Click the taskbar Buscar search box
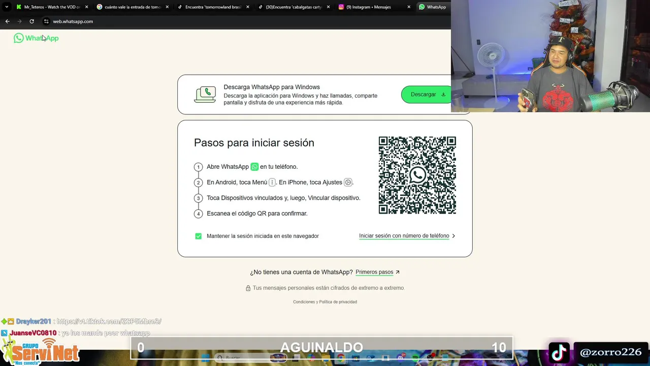 click(x=250, y=358)
